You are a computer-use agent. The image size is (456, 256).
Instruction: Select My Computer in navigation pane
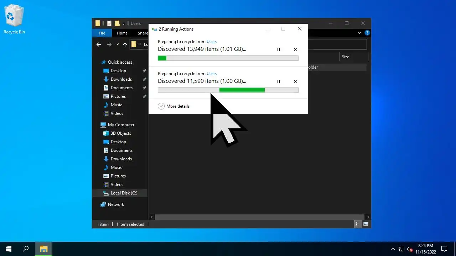(121, 125)
